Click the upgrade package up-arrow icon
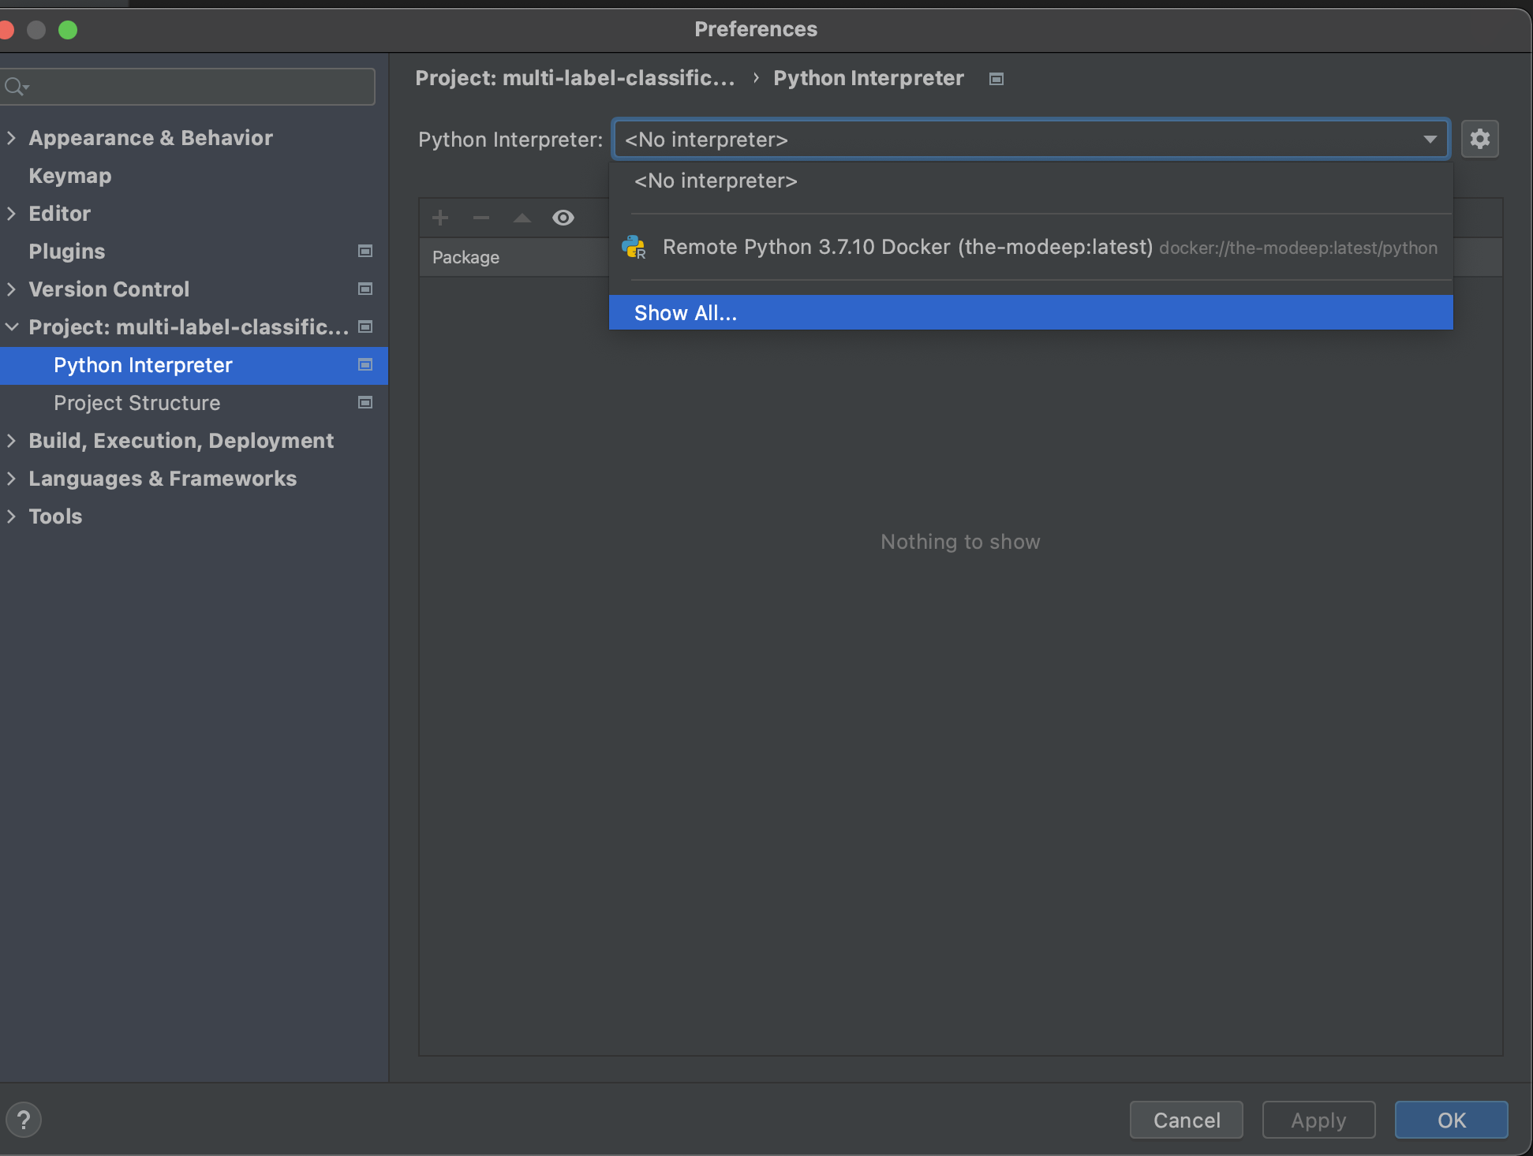 click(522, 218)
